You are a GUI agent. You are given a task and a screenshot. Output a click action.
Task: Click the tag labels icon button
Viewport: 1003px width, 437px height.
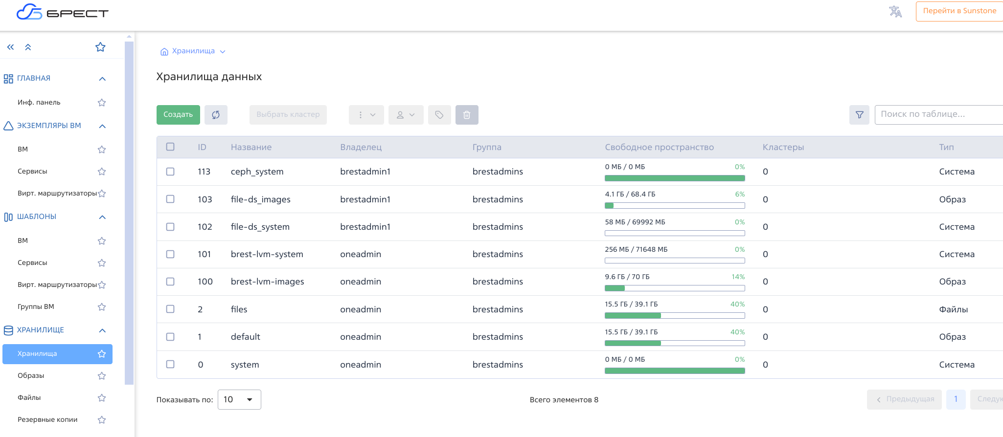pos(439,115)
